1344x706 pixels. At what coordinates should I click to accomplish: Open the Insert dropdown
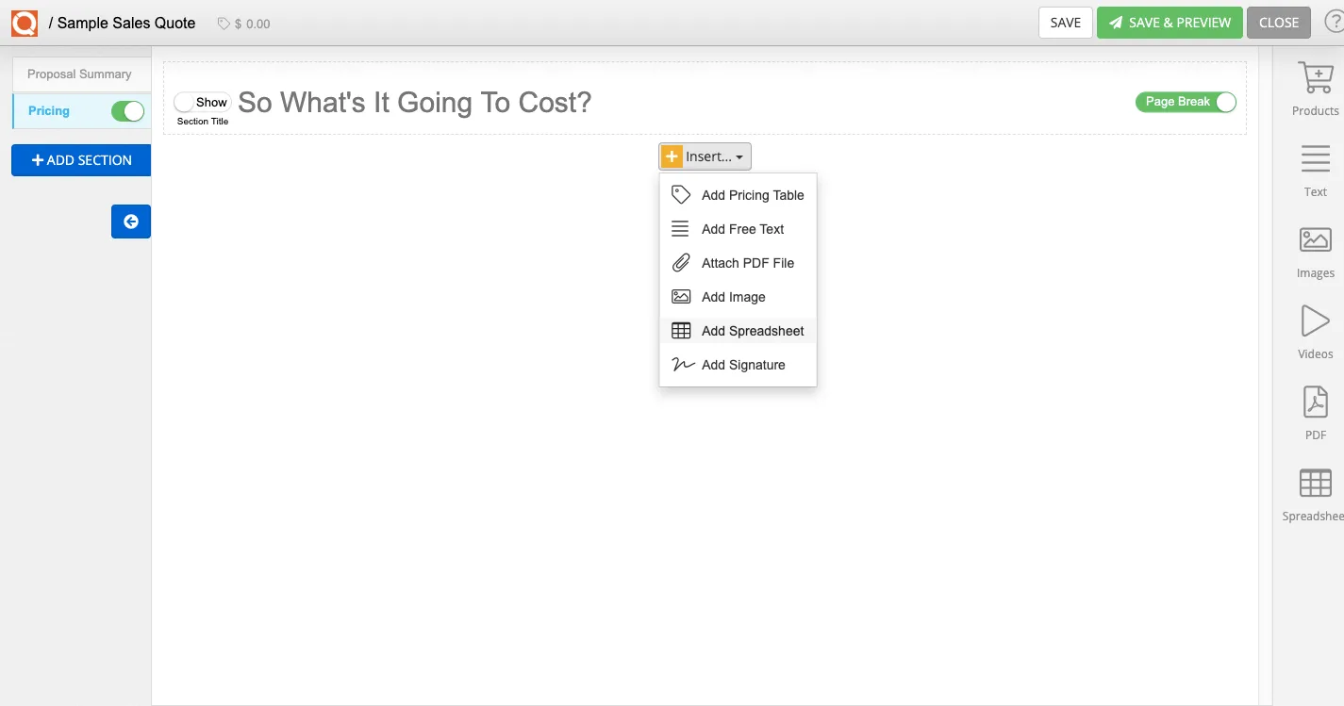(704, 156)
